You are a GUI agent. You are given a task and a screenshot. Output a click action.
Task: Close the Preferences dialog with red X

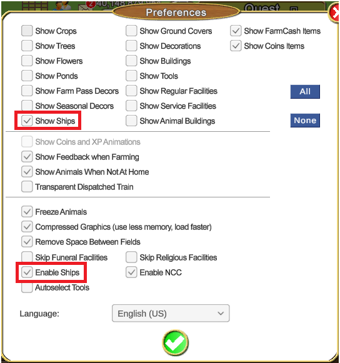tap(334, 12)
